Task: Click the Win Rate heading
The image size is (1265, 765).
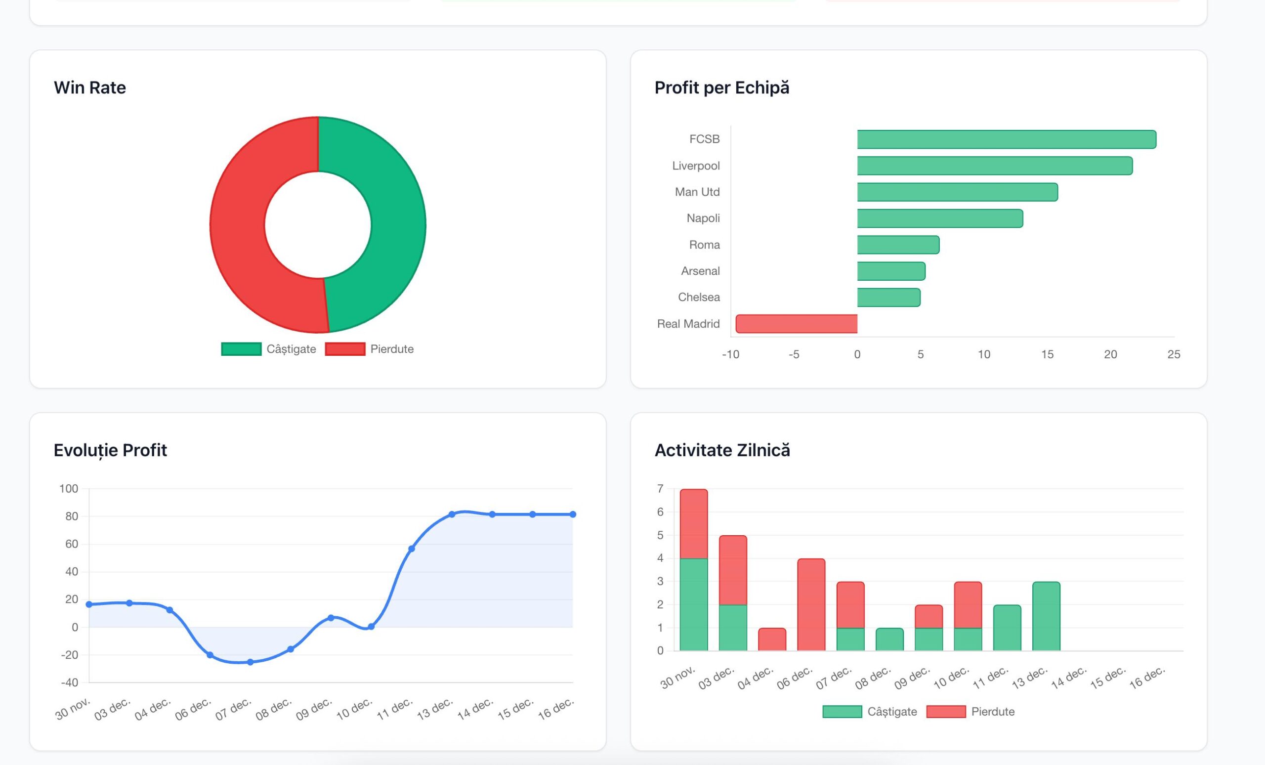Action: 90,87
